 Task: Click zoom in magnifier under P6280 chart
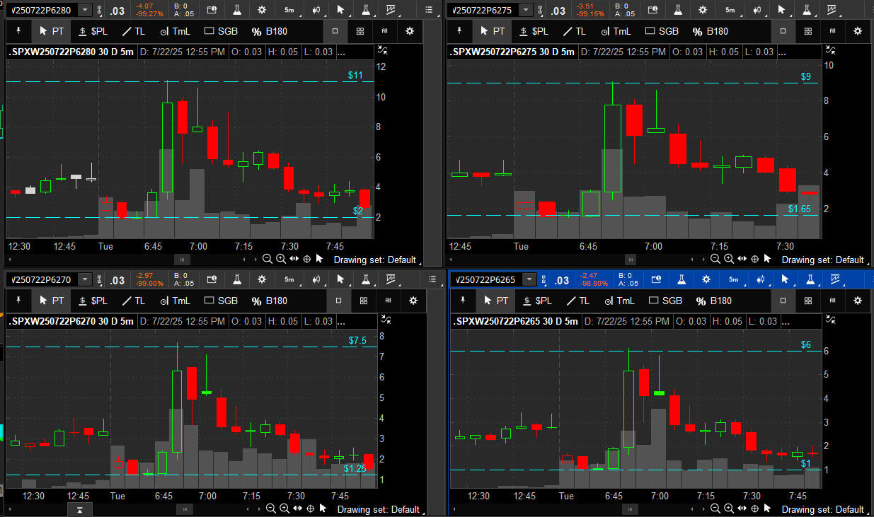click(281, 259)
